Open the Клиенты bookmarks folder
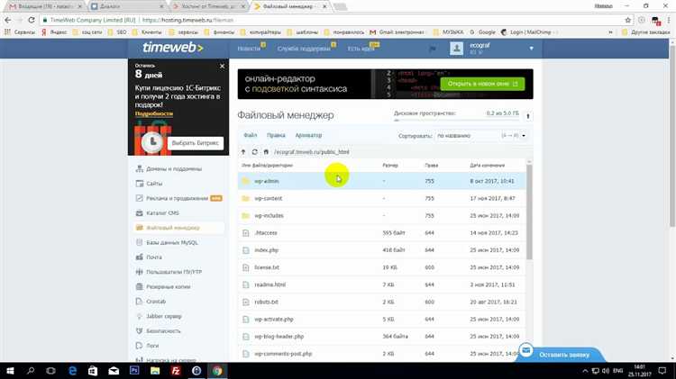 [147, 32]
